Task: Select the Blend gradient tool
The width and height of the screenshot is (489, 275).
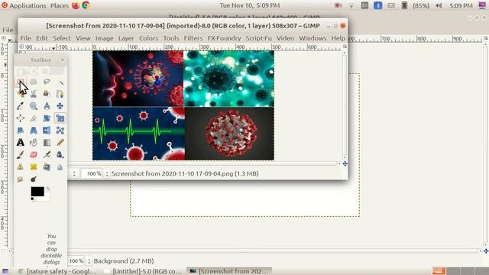Action: [x=47, y=143]
